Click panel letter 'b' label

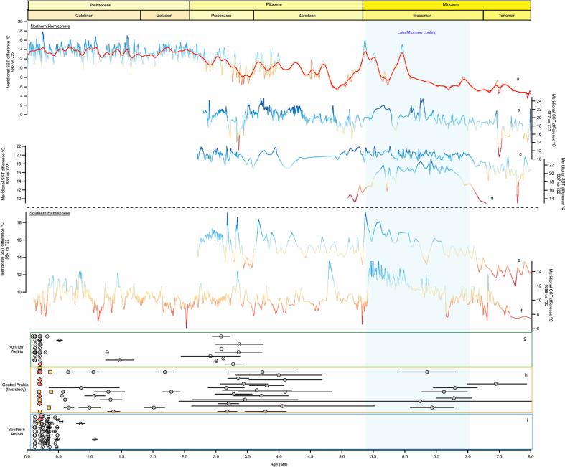coord(518,110)
